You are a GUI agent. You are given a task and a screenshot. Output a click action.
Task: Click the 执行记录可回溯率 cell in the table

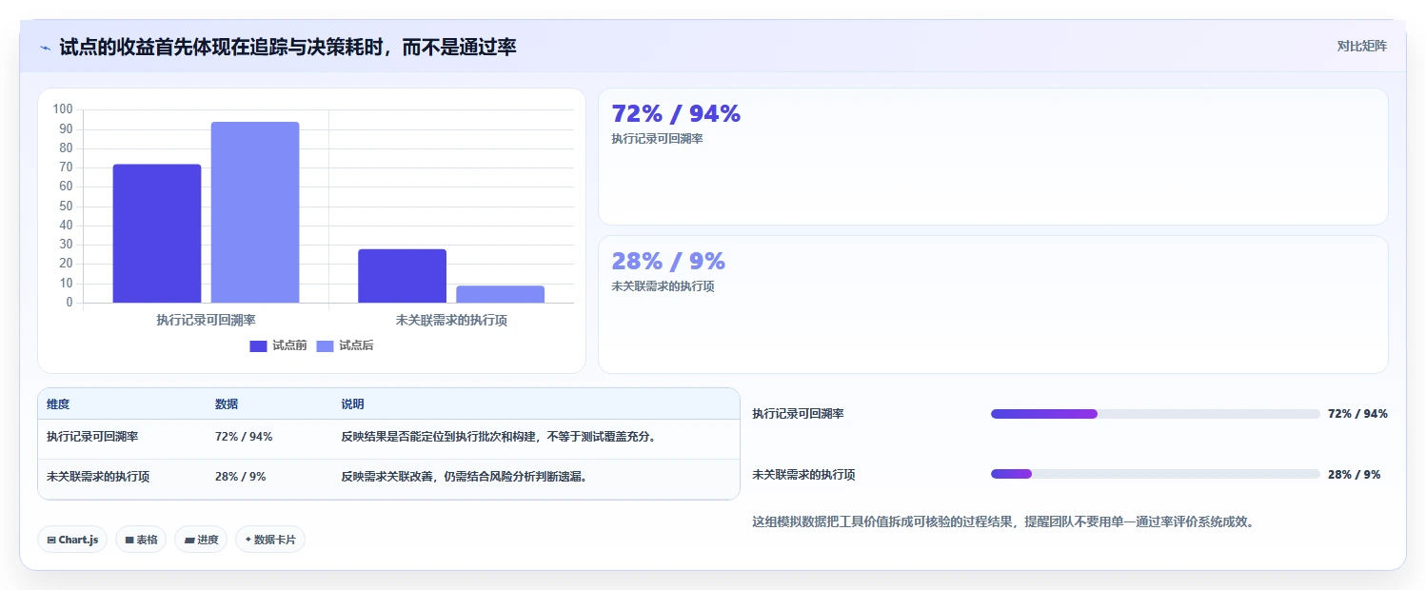pos(92,437)
